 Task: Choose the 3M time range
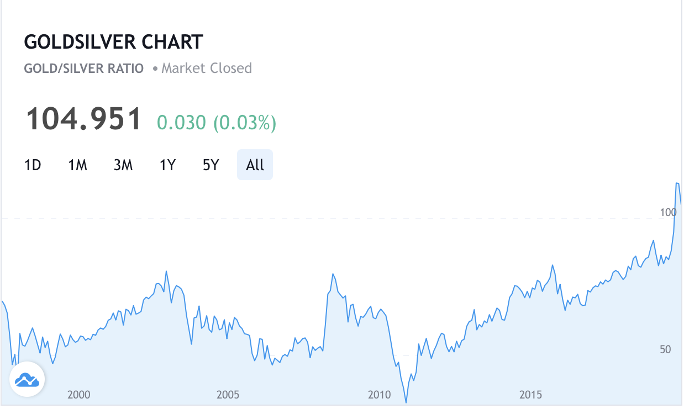123,165
